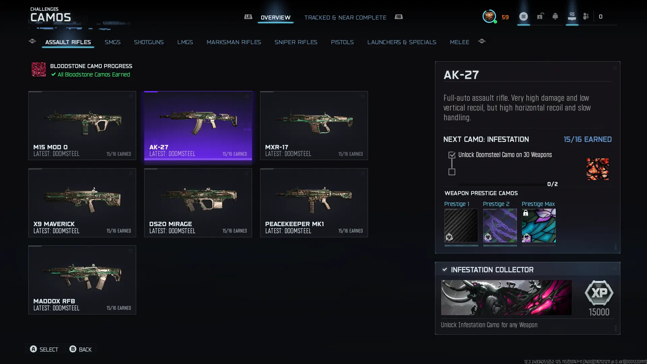Viewport: 647px width, 364px height.
Task: Expand the AK-27 panel corner handle
Action: tap(615, 68)
